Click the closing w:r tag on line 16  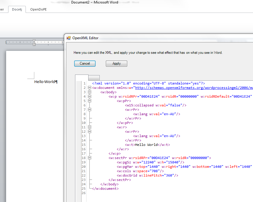click(x=123, y=149)
